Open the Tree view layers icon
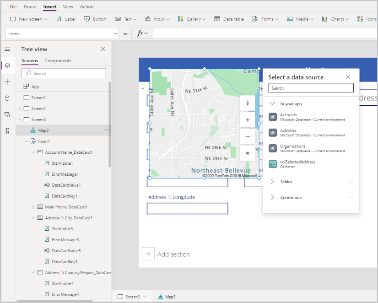The width and height of the screenshot is (378, 303). point(7,65)
